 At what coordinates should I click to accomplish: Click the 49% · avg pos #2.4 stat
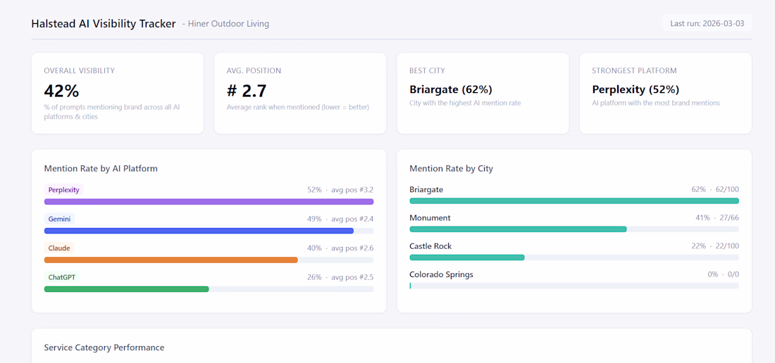pos(340,219)
